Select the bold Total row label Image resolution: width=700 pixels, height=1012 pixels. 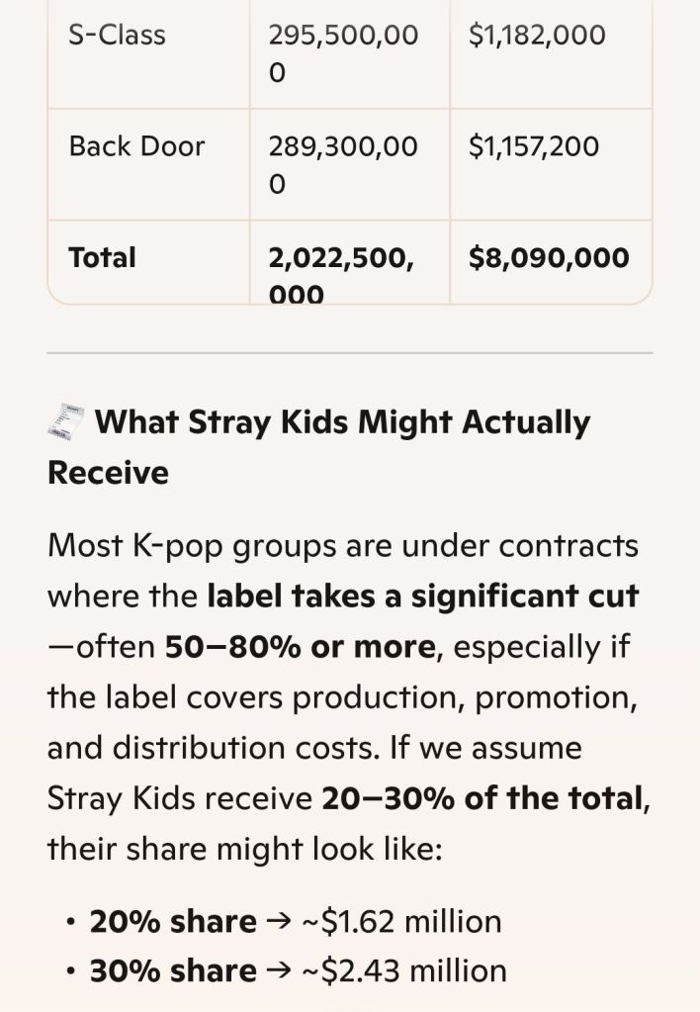[102, 257]
